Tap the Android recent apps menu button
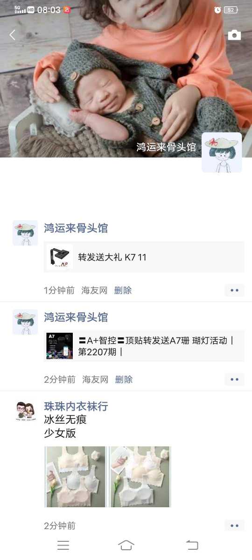The height and width of the screenshot is (560, 252). (x=63, y=545)
